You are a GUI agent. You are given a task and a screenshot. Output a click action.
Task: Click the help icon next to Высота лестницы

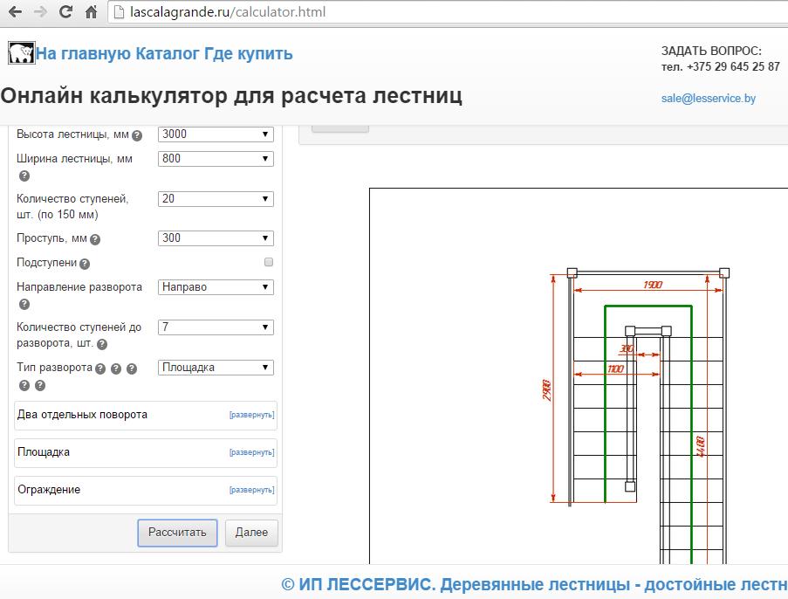137,135
